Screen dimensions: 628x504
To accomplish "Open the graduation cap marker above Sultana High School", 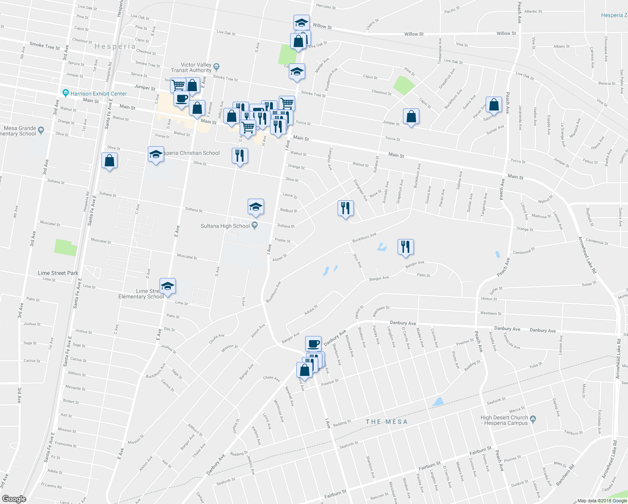I will pos(256,207).
